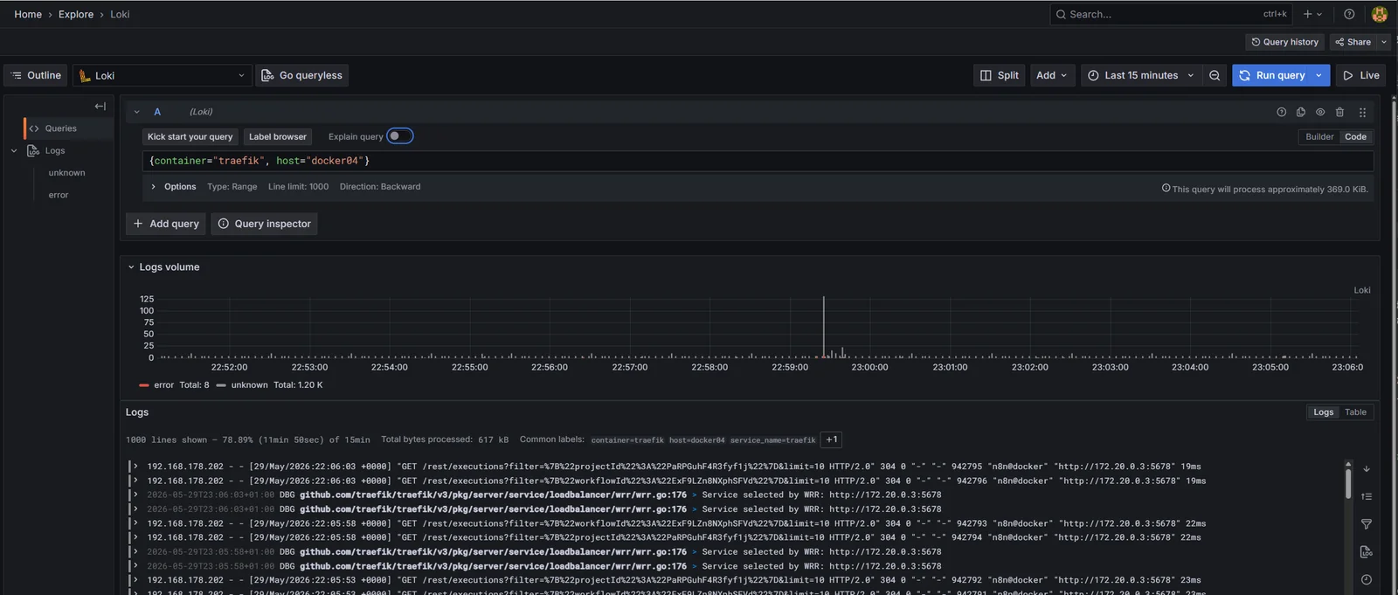Select error in the outline tree
Screen dimensions: 1398x595
point(59,195)
